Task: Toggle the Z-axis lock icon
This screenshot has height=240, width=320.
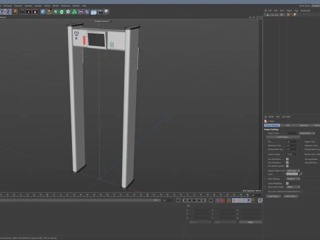Action: click(x=8, y=11)
